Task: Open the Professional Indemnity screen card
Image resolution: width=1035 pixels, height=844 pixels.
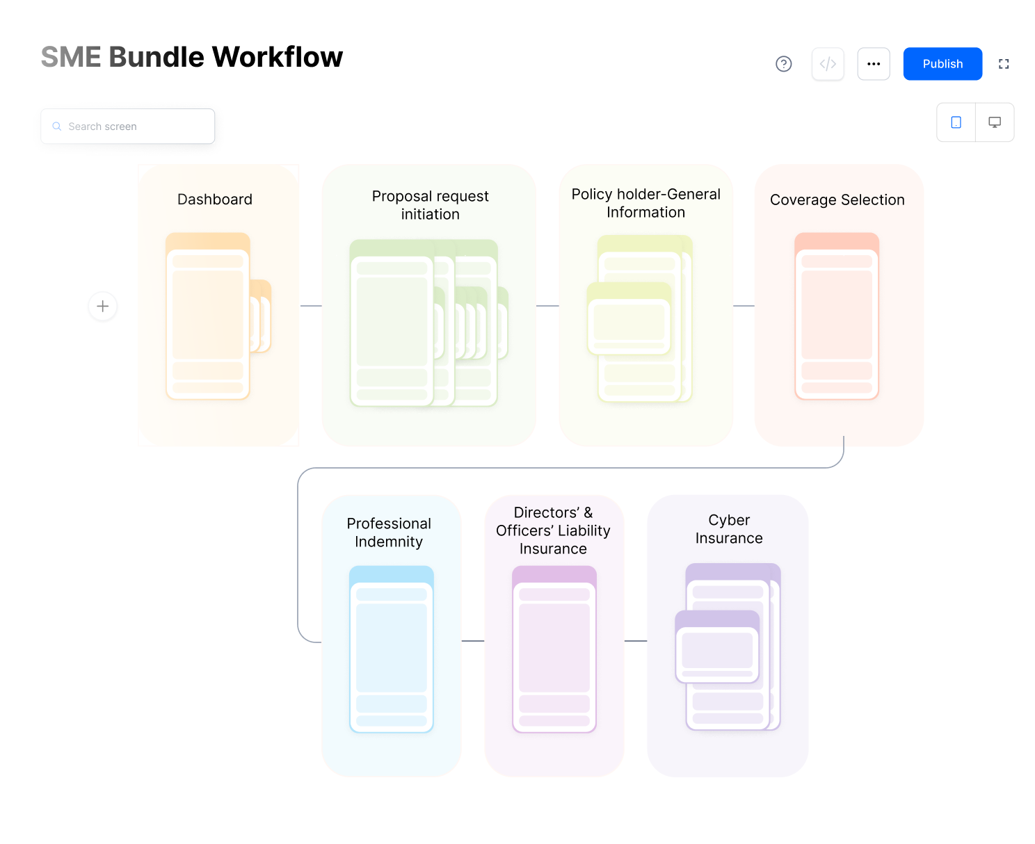Action: (x=391, y=649)
